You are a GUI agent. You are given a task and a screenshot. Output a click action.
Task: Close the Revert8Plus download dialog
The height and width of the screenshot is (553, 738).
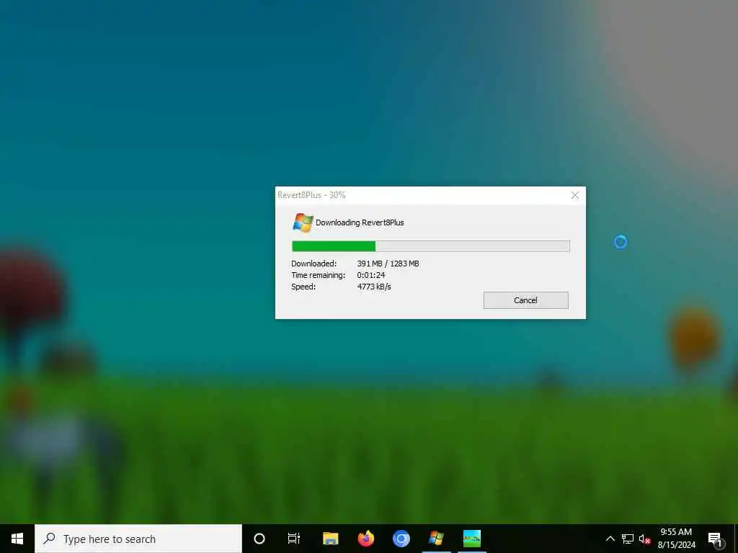pyautogui.click(x=574, y=195)
